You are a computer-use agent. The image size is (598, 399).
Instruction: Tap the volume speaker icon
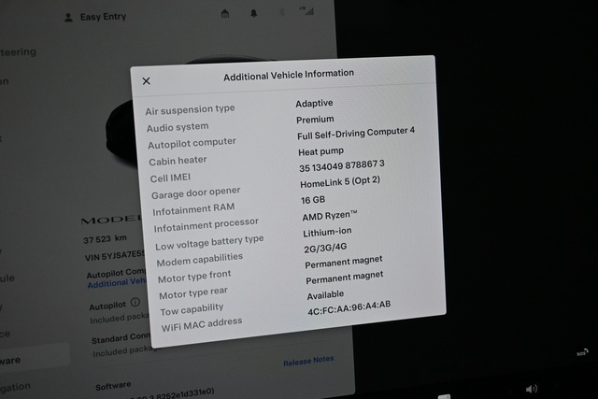click(532, 389)
